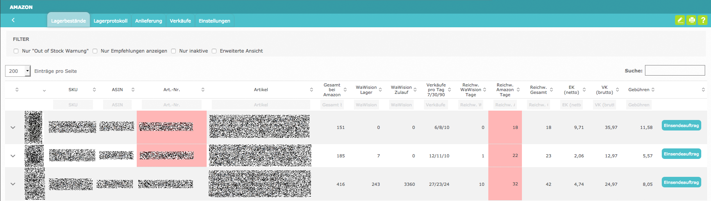Enable Nur "Out of Stock Warnung" checkbox
The width and height of the screenshot is (711, 201).
(16, 51)
